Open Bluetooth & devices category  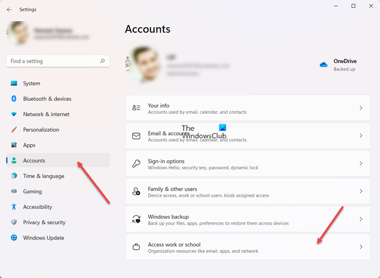[58, 99]
